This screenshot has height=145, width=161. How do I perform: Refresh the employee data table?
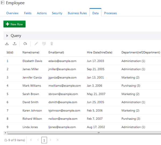point(25,44)
